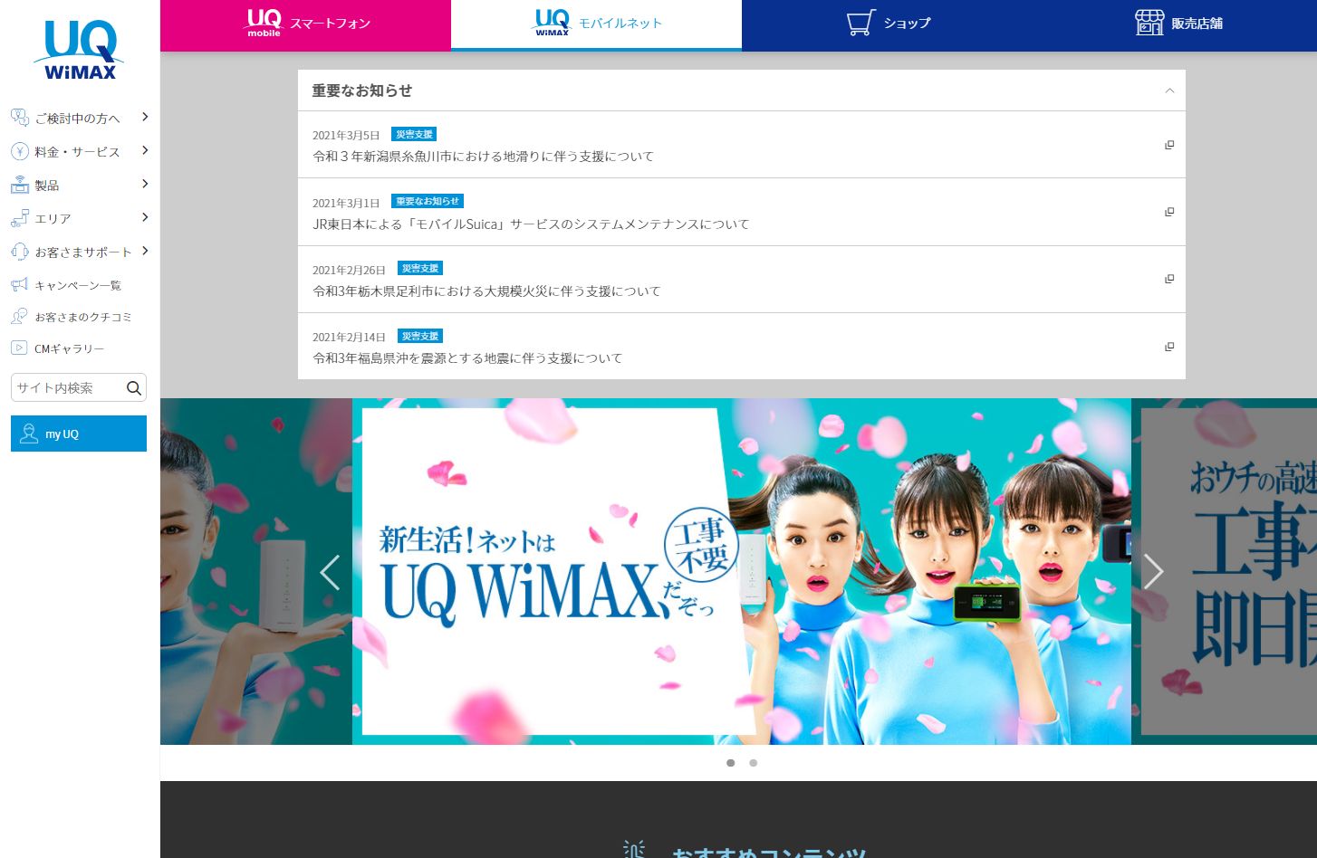Click the UQ mobile logo in pink tab

click(x=264, y=23)
